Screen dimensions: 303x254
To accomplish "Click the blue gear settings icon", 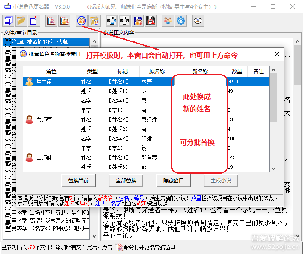I will tap(181, 20).
